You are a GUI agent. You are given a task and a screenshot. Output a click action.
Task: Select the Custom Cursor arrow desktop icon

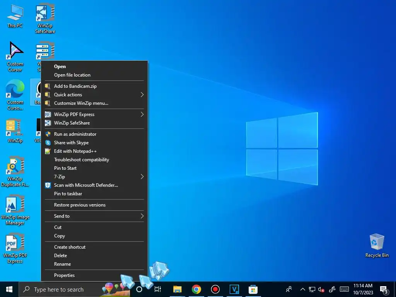15,56
